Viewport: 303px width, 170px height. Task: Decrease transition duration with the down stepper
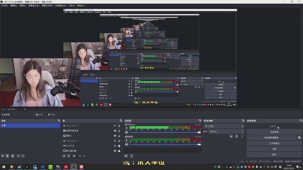click(242, 133)
